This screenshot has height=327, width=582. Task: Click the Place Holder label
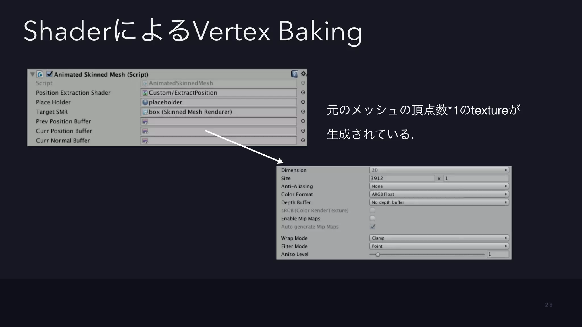tap(53, 102)
